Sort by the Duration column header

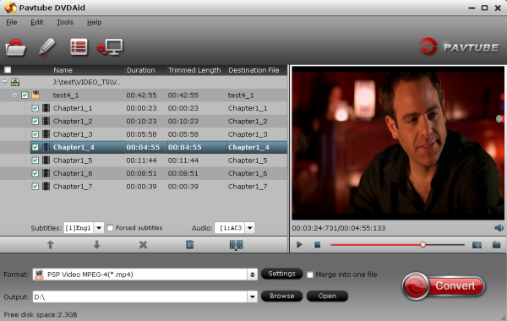point(145,70)
